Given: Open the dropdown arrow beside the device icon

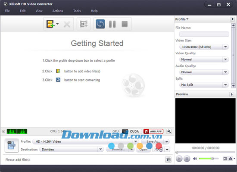Looking at the screenshot, I should coord(167,150).
